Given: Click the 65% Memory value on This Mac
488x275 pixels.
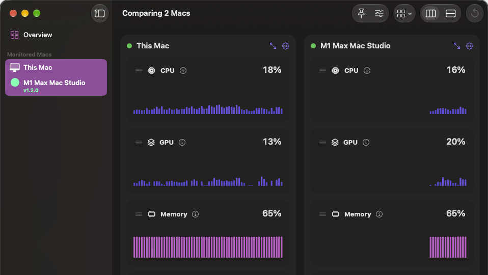Looking at the screenshot, I should [272, 214].
